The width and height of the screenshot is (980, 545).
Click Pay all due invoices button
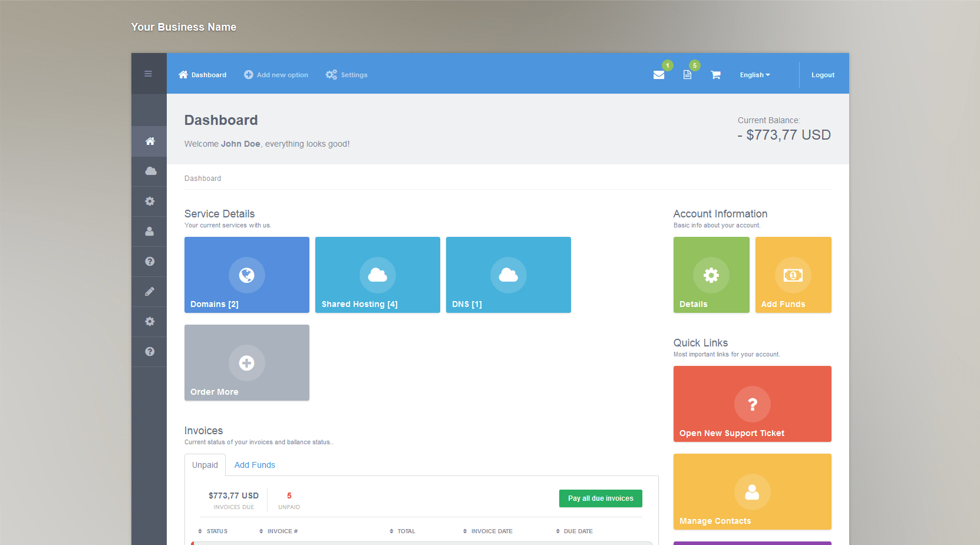[600, 498]
